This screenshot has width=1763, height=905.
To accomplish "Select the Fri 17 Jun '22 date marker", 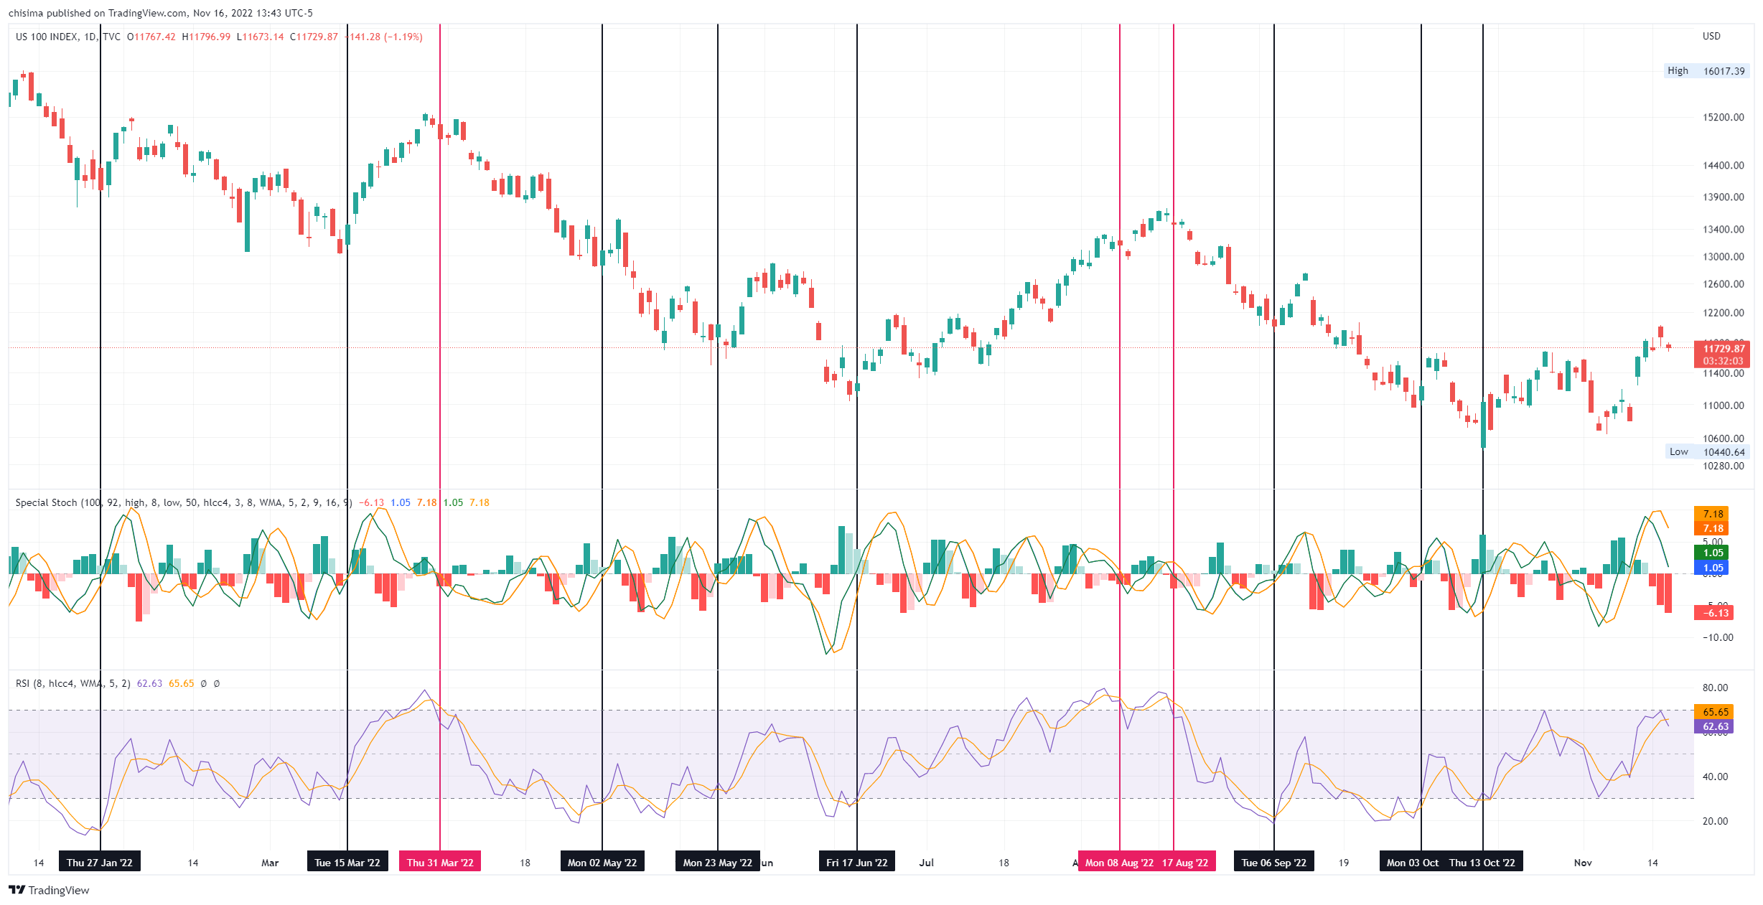I will [856, 862].
